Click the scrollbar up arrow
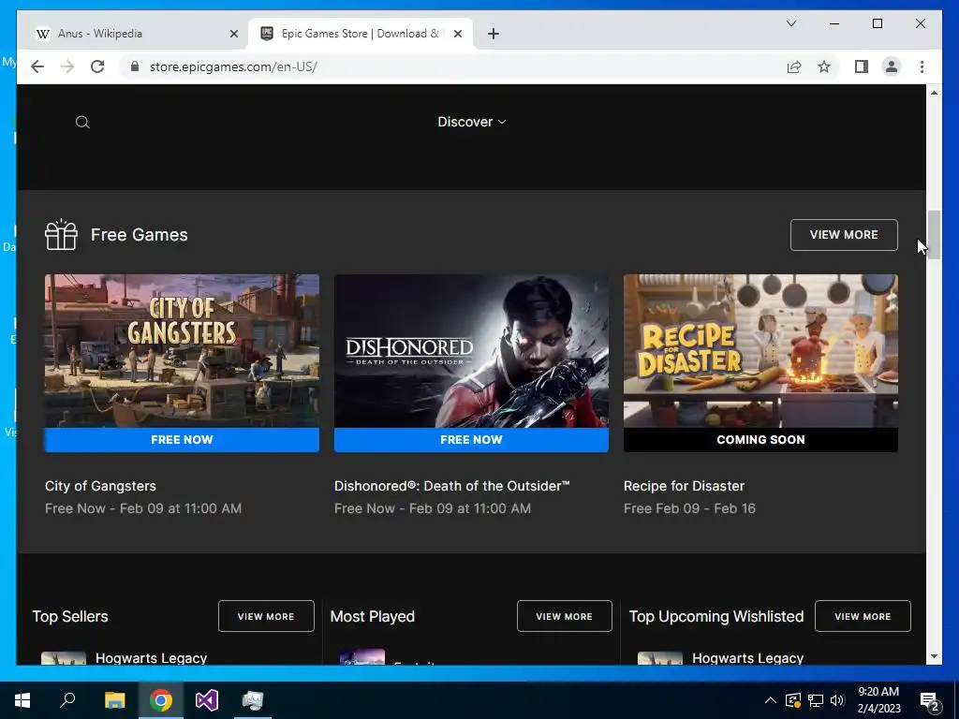 coord(934,93)
